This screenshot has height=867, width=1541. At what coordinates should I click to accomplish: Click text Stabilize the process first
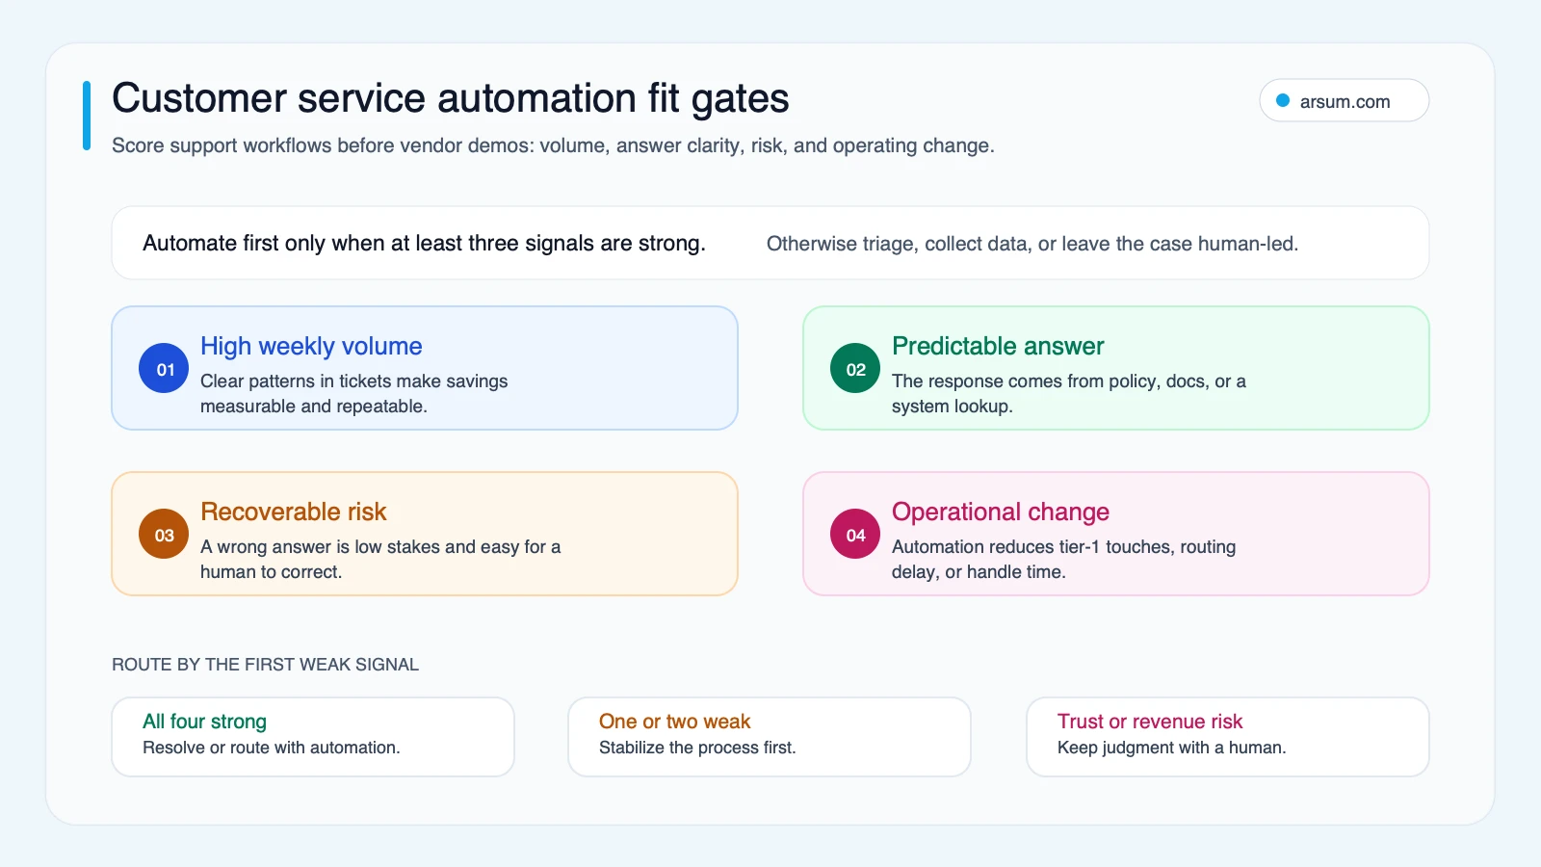pyautogui.click(x=697, y=748)
